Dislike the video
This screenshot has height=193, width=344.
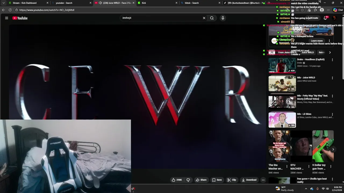point(188,180)
